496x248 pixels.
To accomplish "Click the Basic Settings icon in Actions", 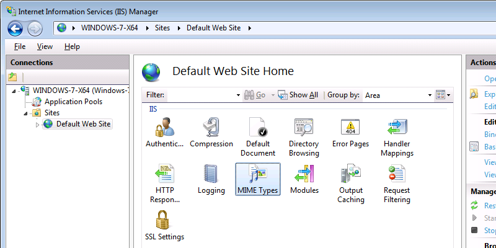I will click(474, 146).
